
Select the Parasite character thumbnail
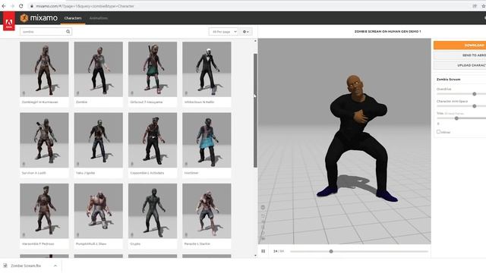(x=207, y=211)
